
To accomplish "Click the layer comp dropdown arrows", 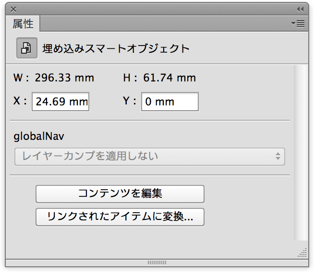I will 278,156.
